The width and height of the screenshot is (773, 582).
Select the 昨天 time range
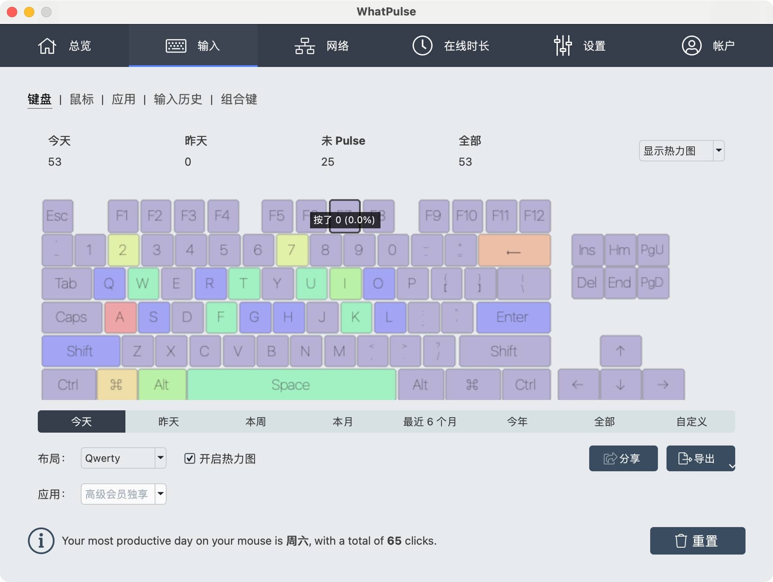pos(168,421)
